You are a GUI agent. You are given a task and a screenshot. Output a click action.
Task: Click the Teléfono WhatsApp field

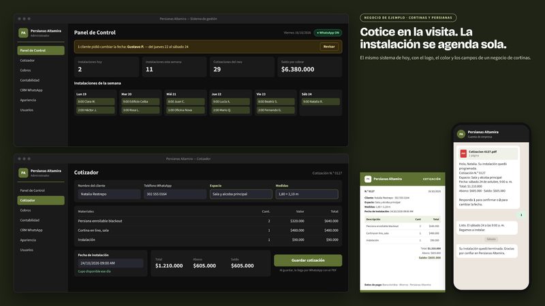pos(175,194)
